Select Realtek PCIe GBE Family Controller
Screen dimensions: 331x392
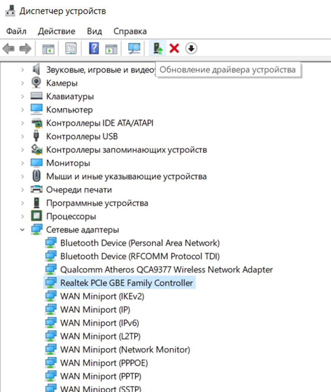[126, 283]
